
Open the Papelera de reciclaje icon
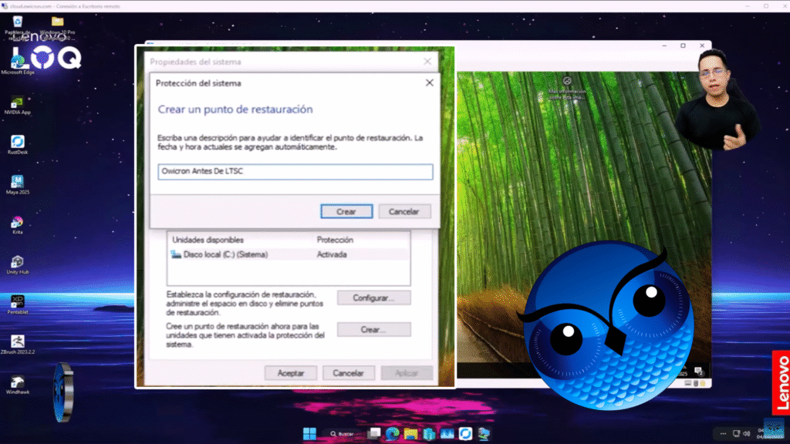[17, 23]
